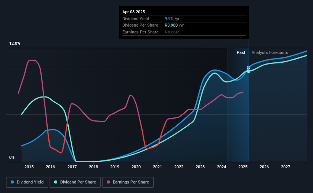
Task: Select the 2020 x-axis label
Action: click(136, 167)
